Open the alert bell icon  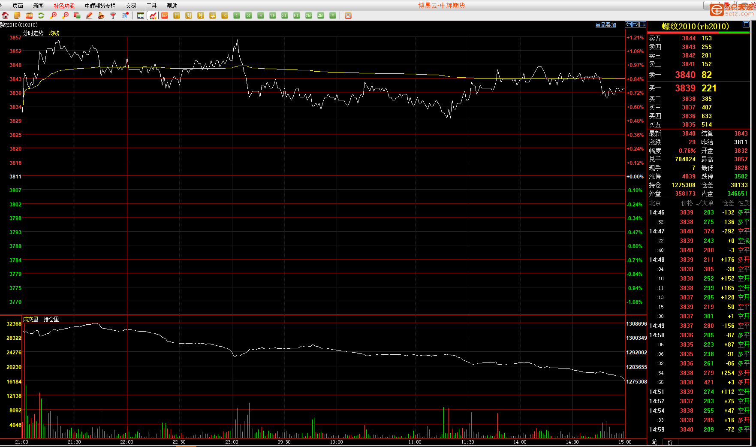point(101,15)
